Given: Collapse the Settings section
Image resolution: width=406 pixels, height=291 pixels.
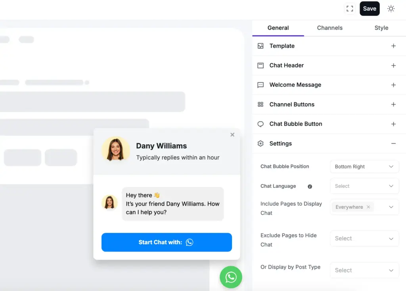Looking at the screenshot, I should click(x=393, y=144).
